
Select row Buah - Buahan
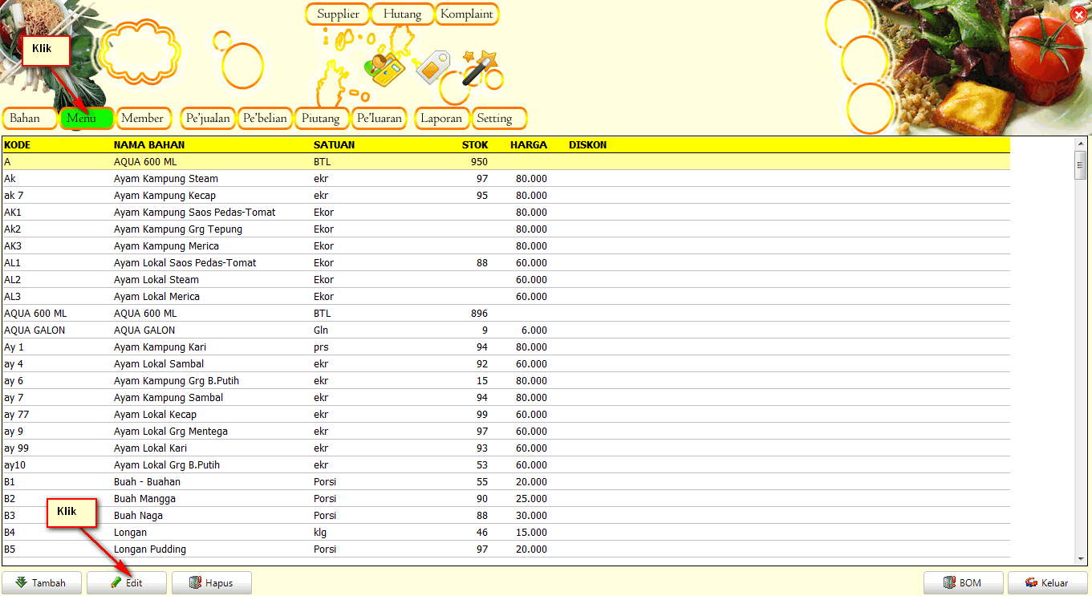click(x=506, y=482)
